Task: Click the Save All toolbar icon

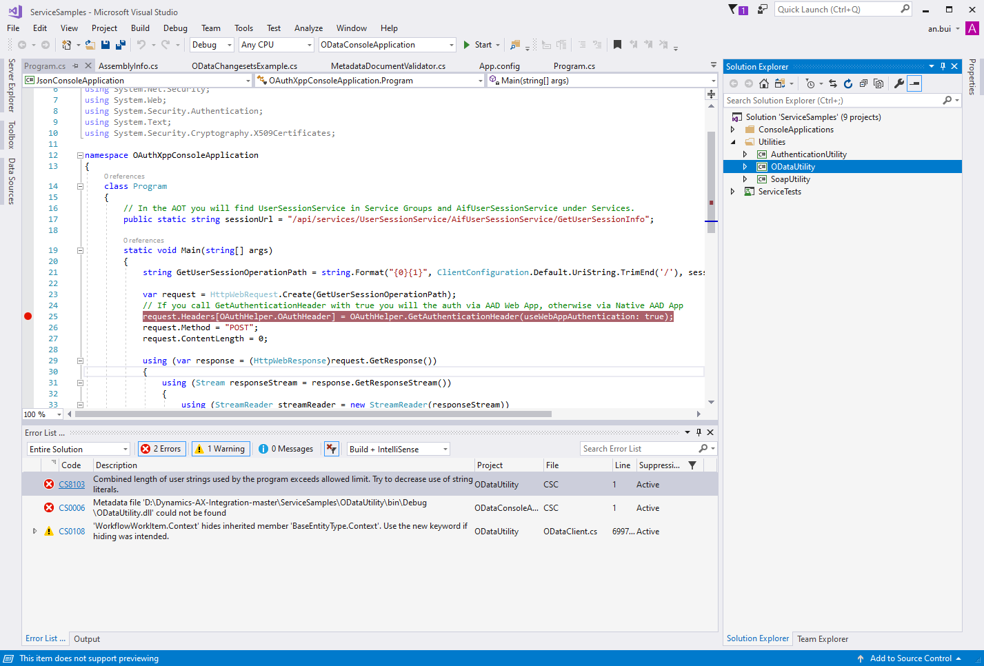Action: pos(121,45)
